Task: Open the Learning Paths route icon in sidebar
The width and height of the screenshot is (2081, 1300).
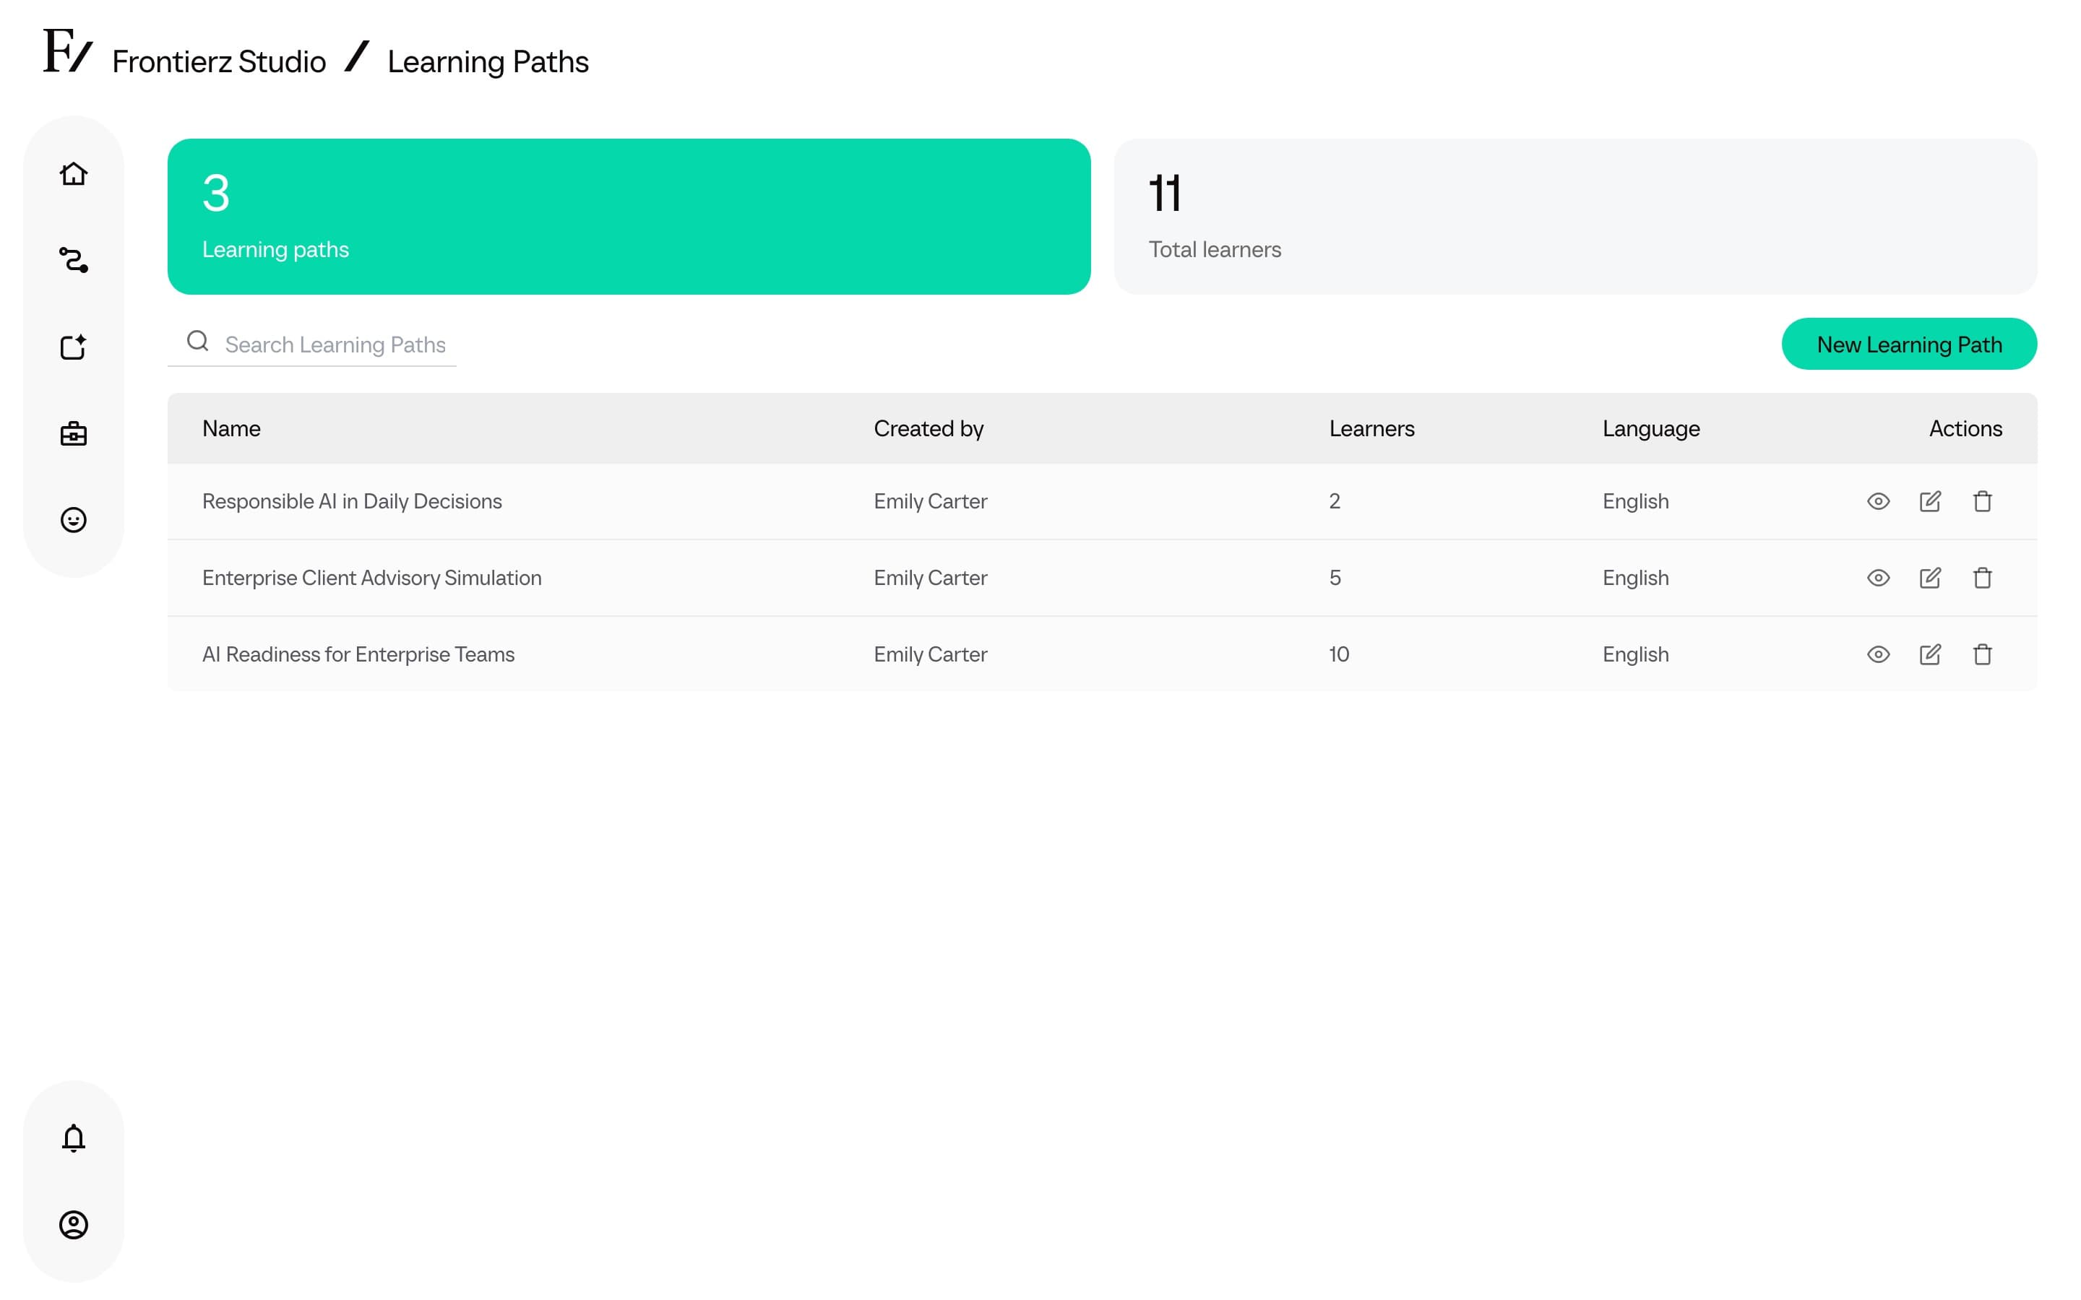Action: point(73,260)
